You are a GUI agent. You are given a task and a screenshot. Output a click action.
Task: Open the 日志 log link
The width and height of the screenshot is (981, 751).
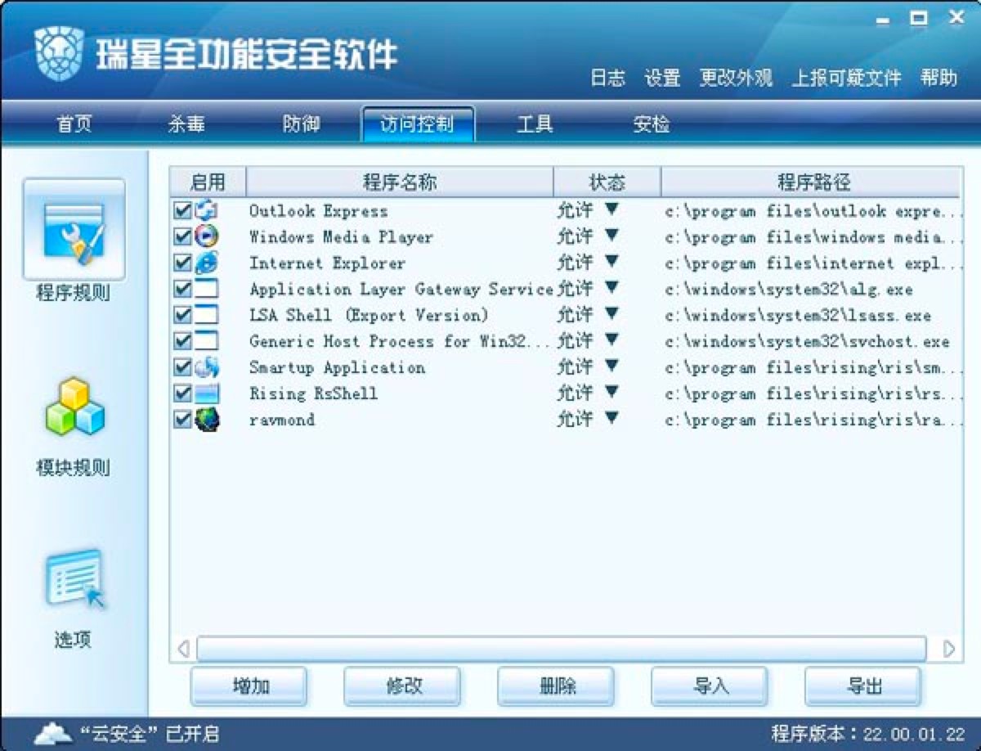(607, 79)
